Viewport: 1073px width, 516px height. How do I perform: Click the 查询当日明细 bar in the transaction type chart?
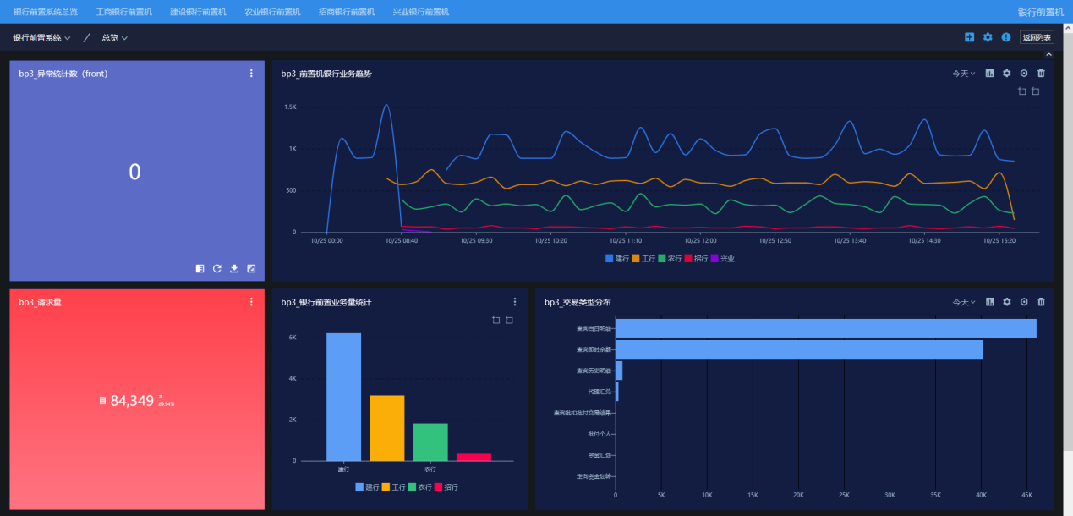(x=825, y=328)
